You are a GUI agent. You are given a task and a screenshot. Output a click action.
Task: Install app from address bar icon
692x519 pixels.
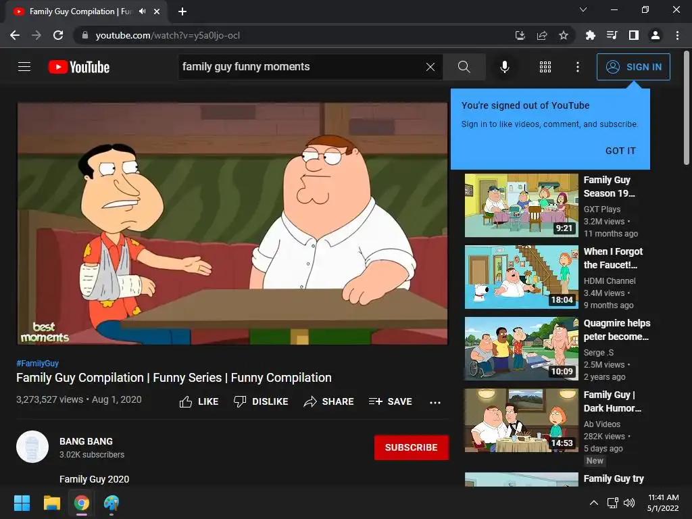click(x=520, y=35)
